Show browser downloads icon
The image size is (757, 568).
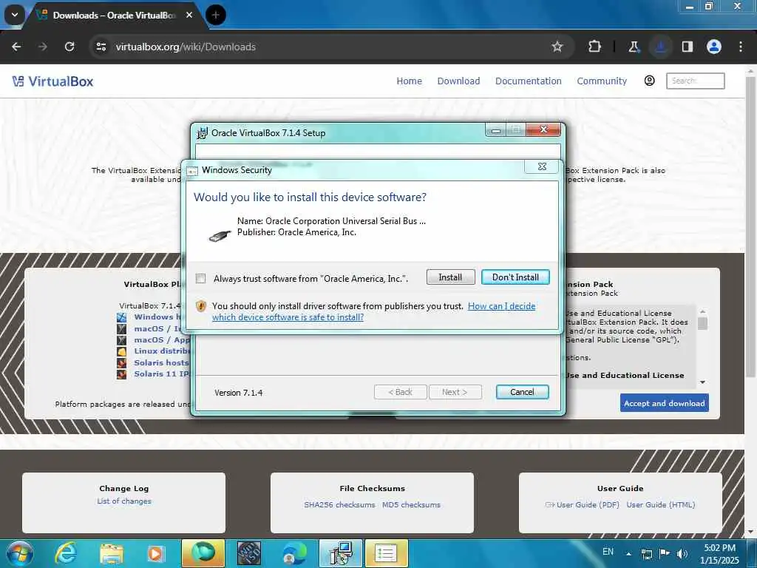pos(660,47)
